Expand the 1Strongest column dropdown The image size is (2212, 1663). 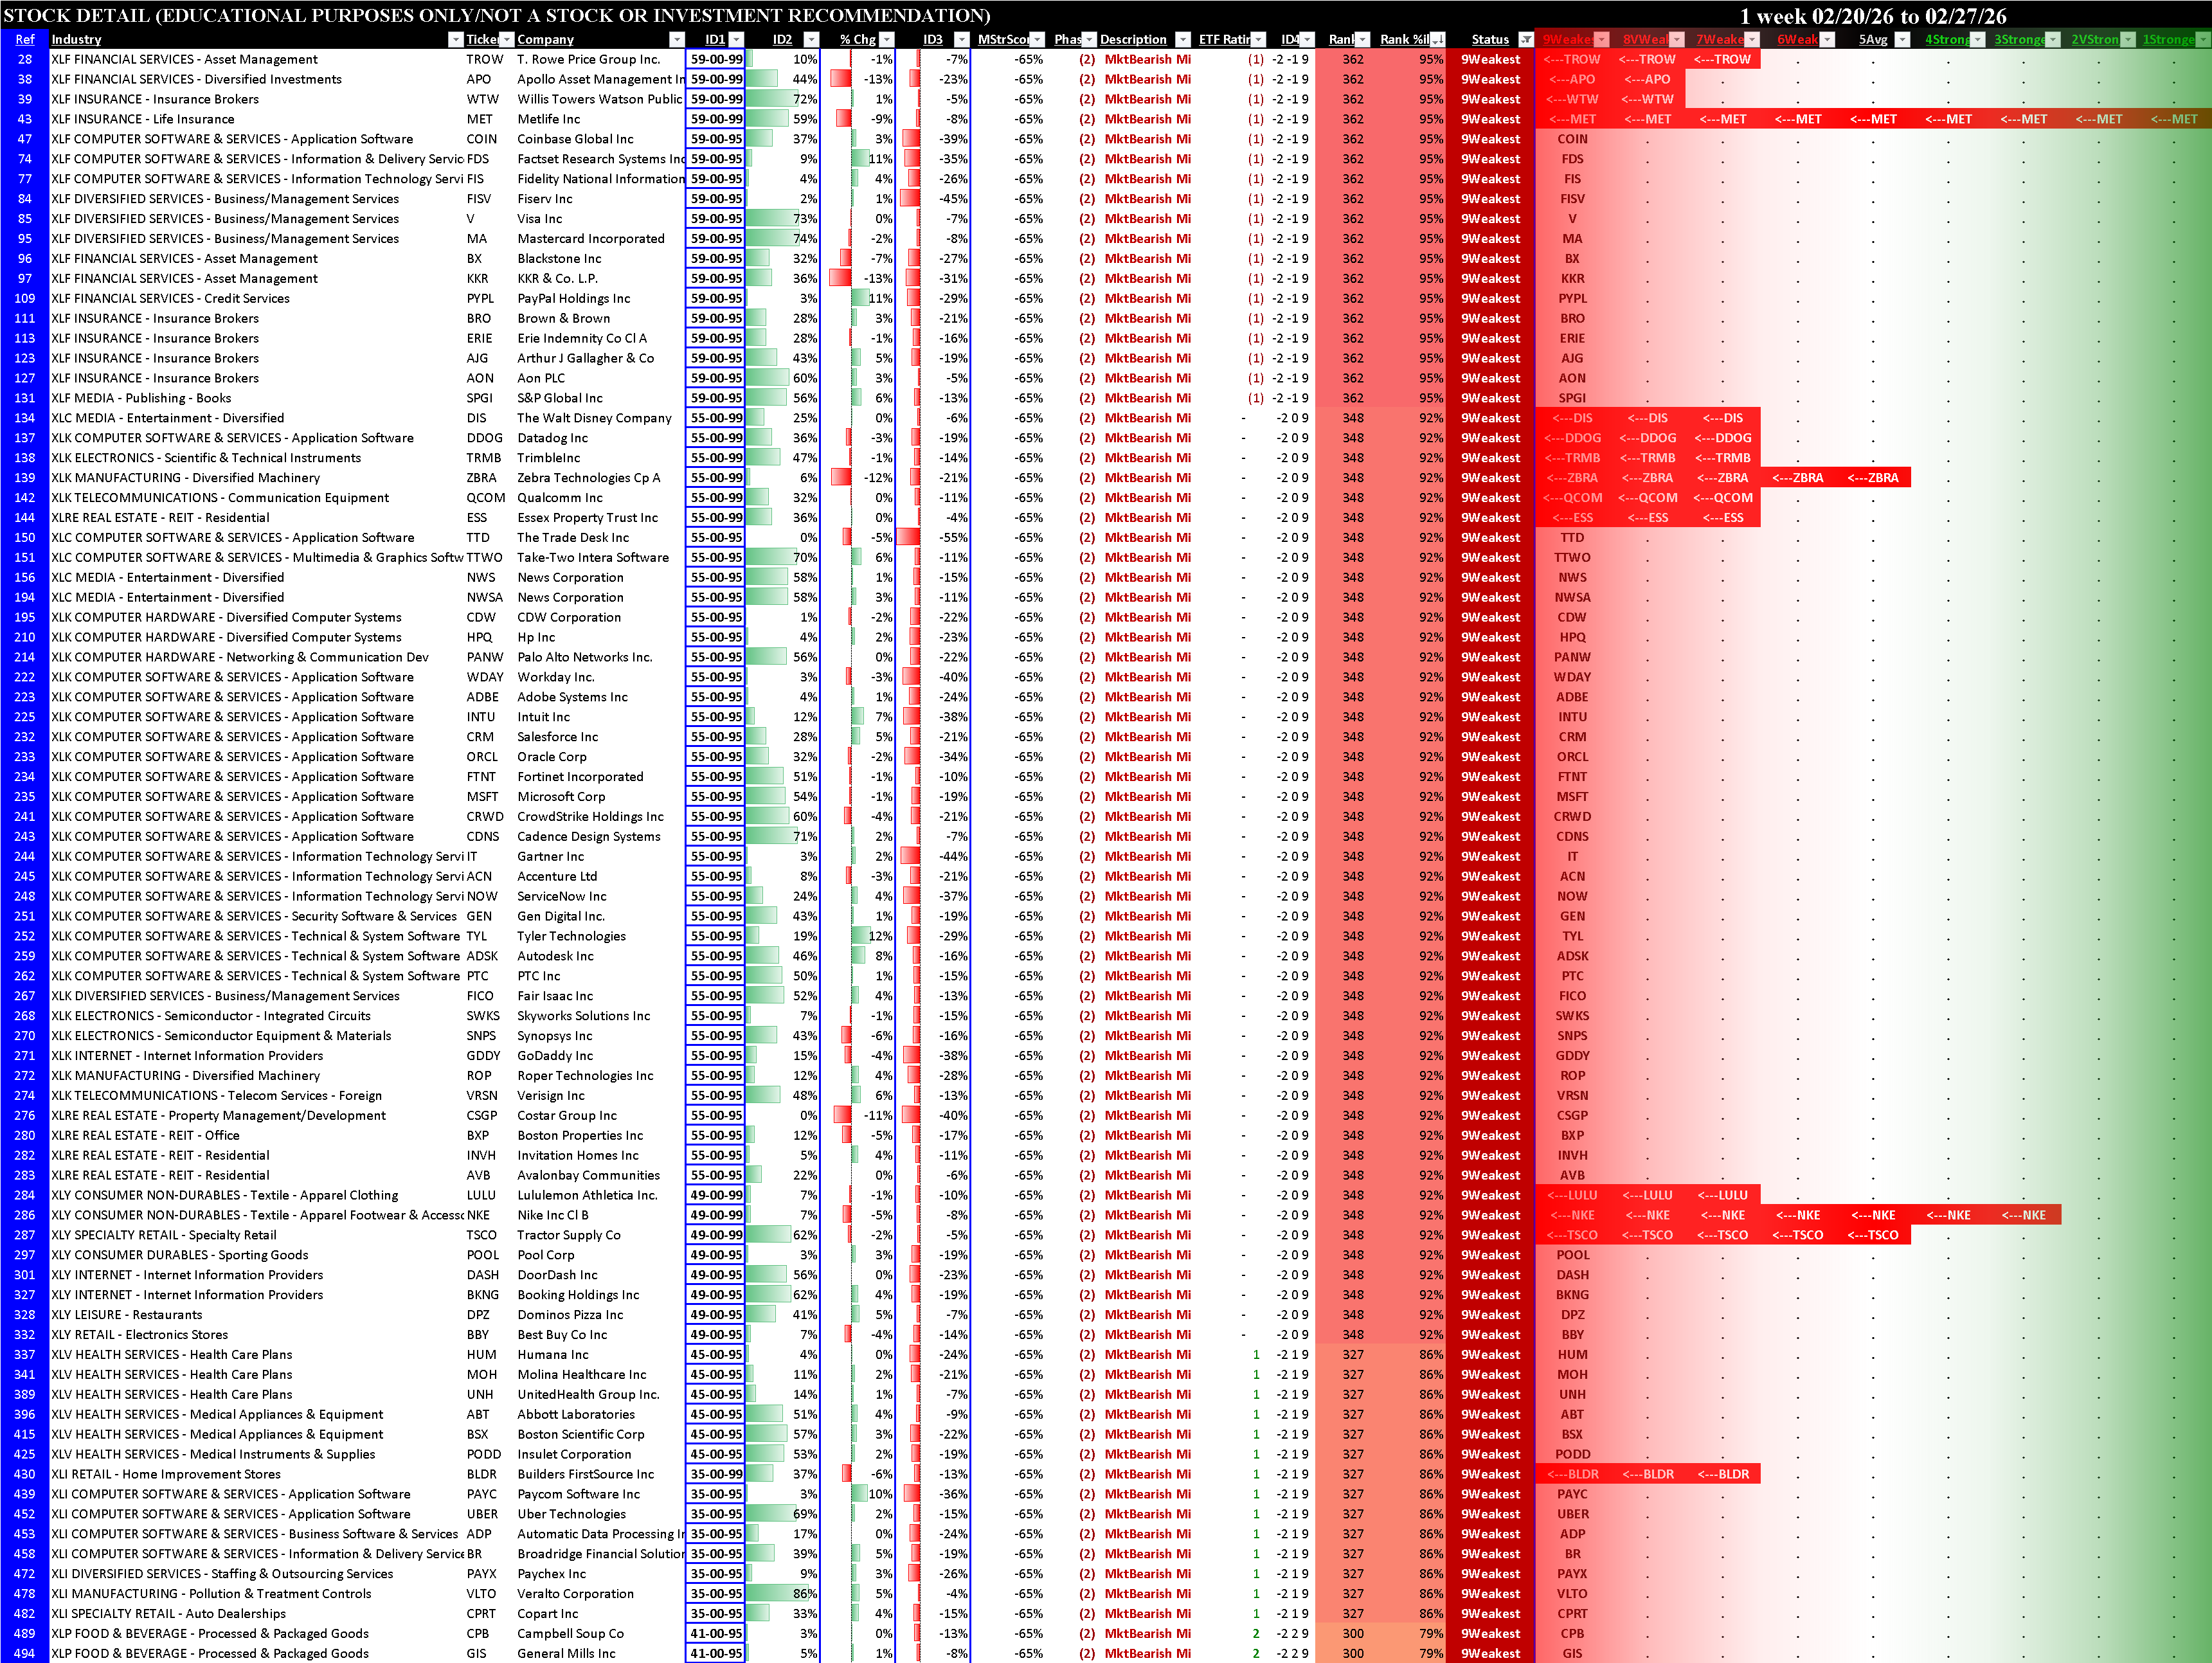pos(2202,40)
